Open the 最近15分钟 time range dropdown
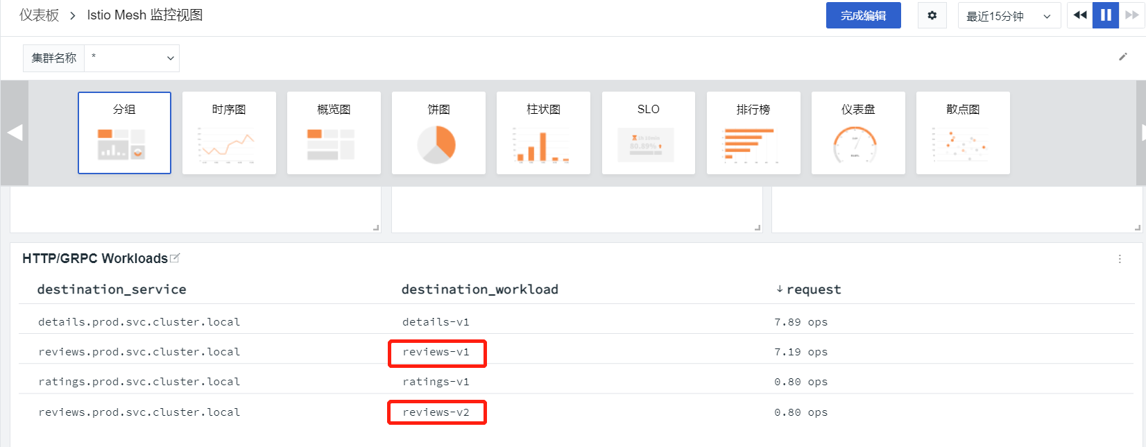This screenshot has height=447, width=1146. [x=1009, y=16]
